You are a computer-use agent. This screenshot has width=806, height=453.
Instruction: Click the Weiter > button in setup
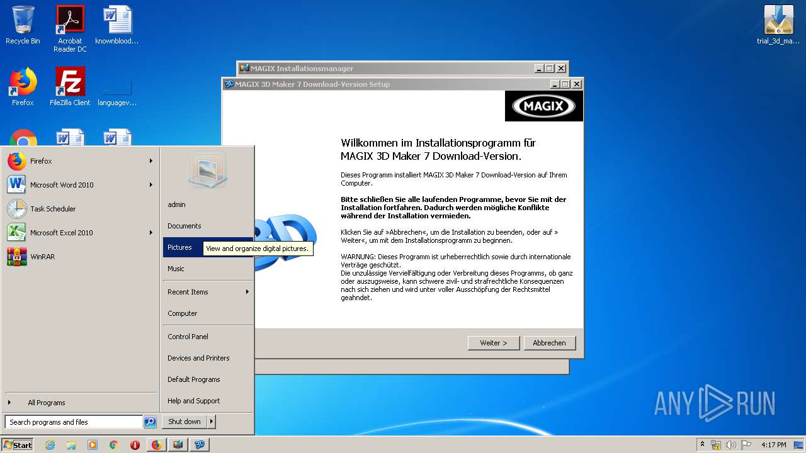[x=494, y=343]
